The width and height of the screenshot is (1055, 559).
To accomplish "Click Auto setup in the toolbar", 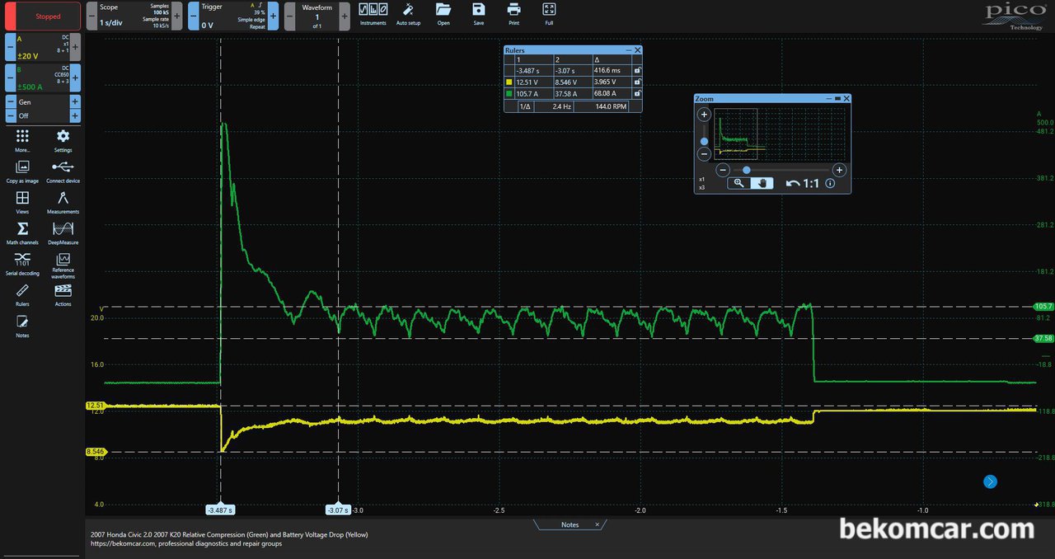I will click(408, 13).
